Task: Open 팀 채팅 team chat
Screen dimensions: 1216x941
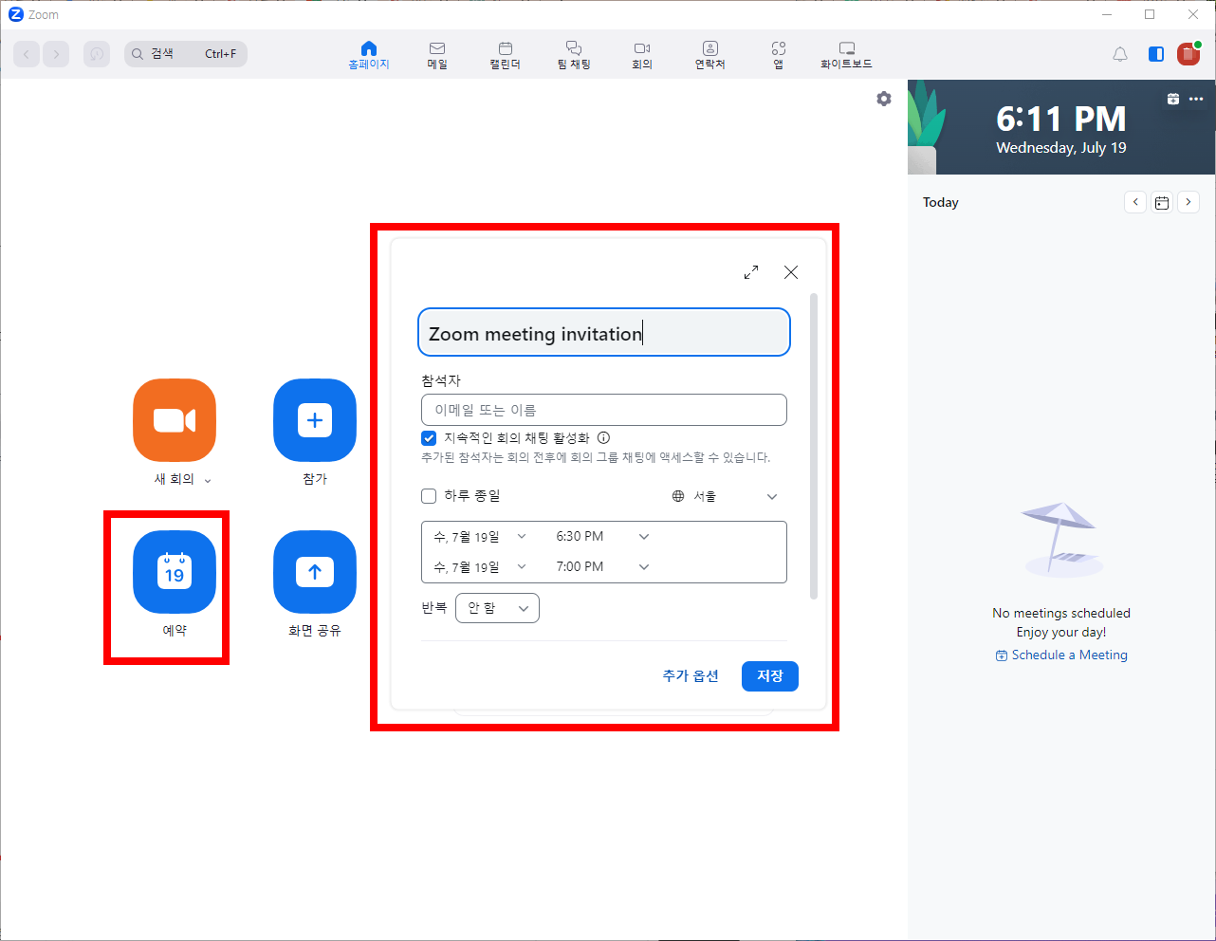Action: (x=574, y=54)
